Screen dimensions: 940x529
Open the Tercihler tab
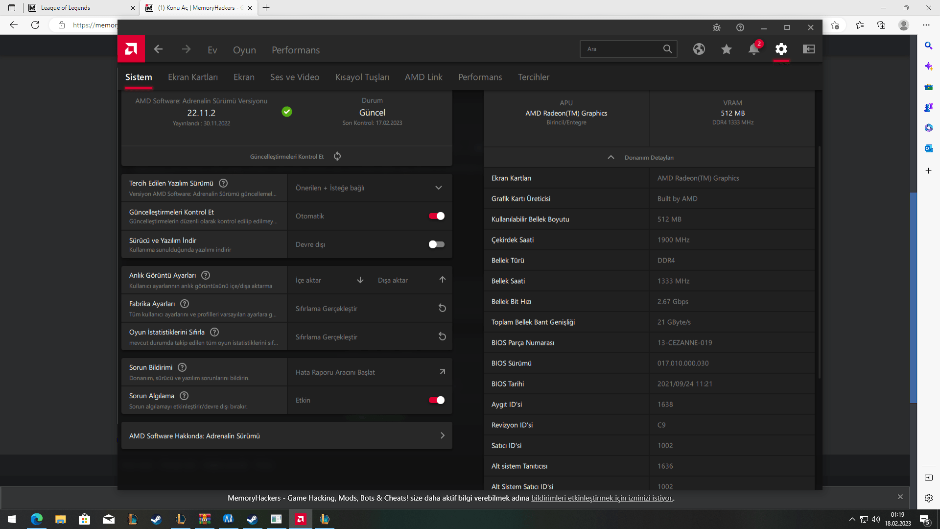[534, 77]
